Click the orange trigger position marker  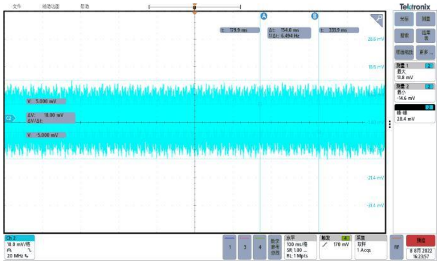click(x=195, y=13)
